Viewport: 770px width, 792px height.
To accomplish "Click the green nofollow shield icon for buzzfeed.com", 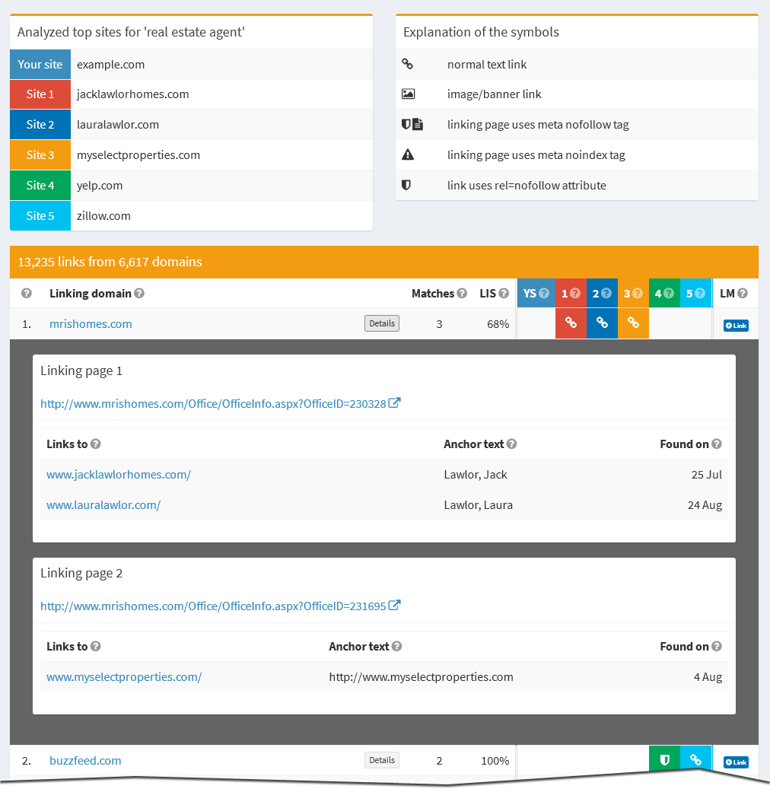I will pos(664,760).
